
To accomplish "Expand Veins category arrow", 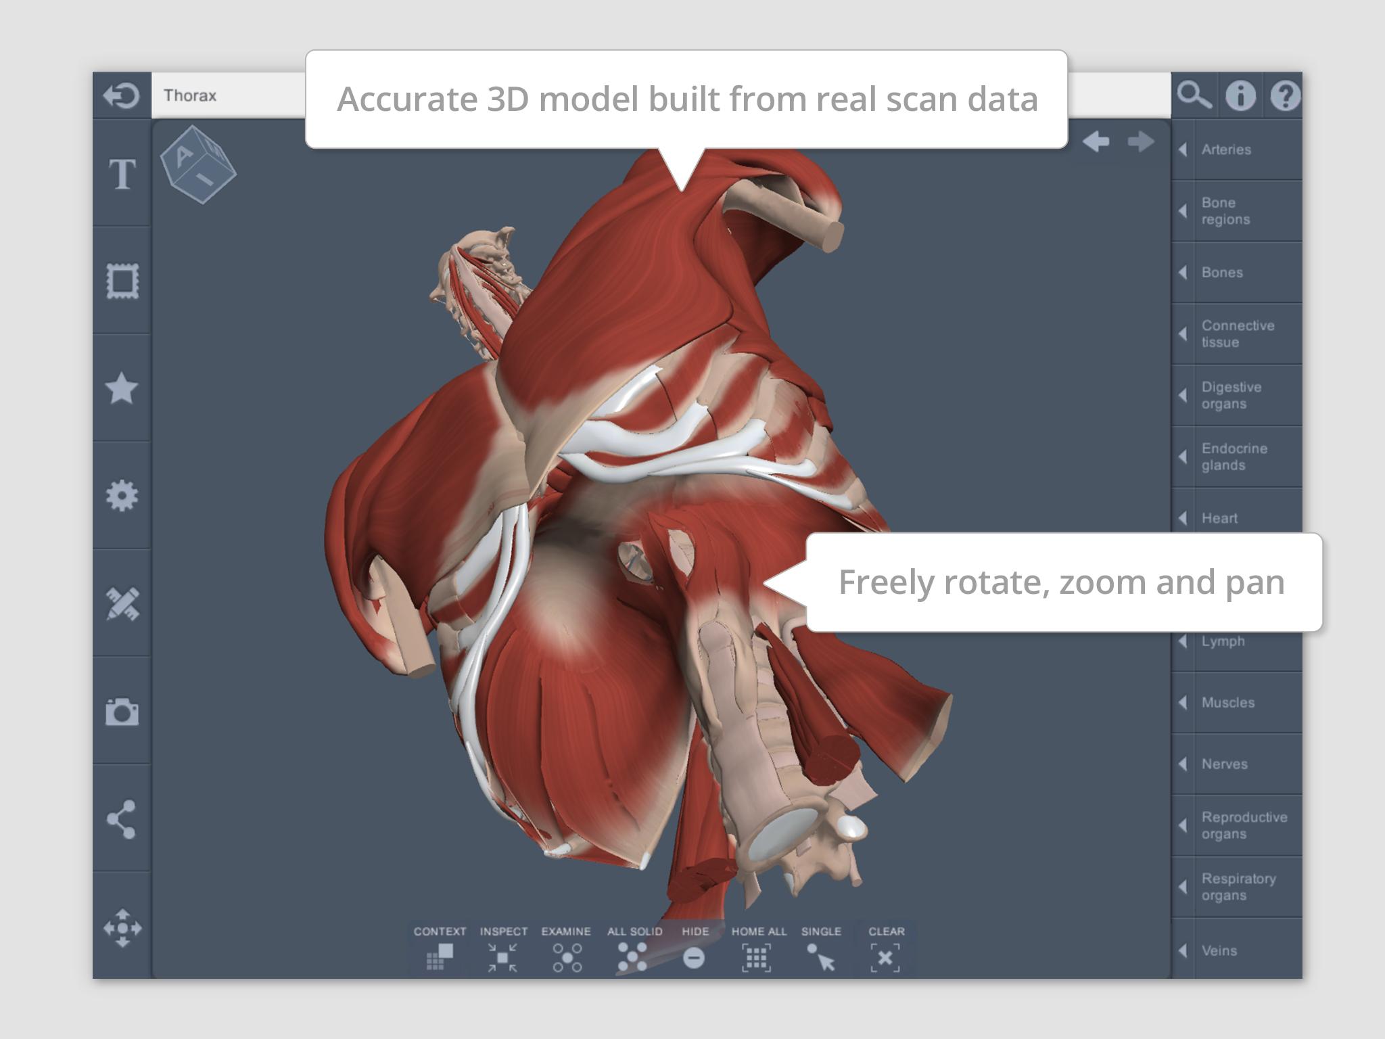I will coord(1183,950).
